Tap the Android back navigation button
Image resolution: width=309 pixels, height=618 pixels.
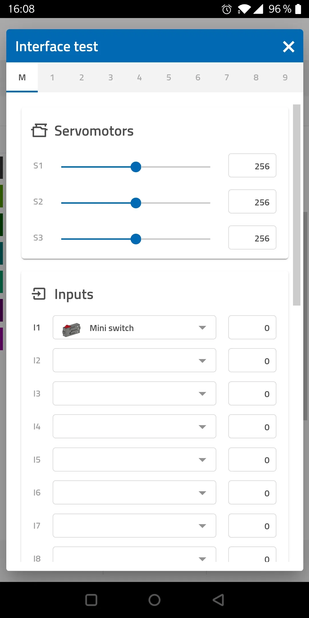(218, 600)
